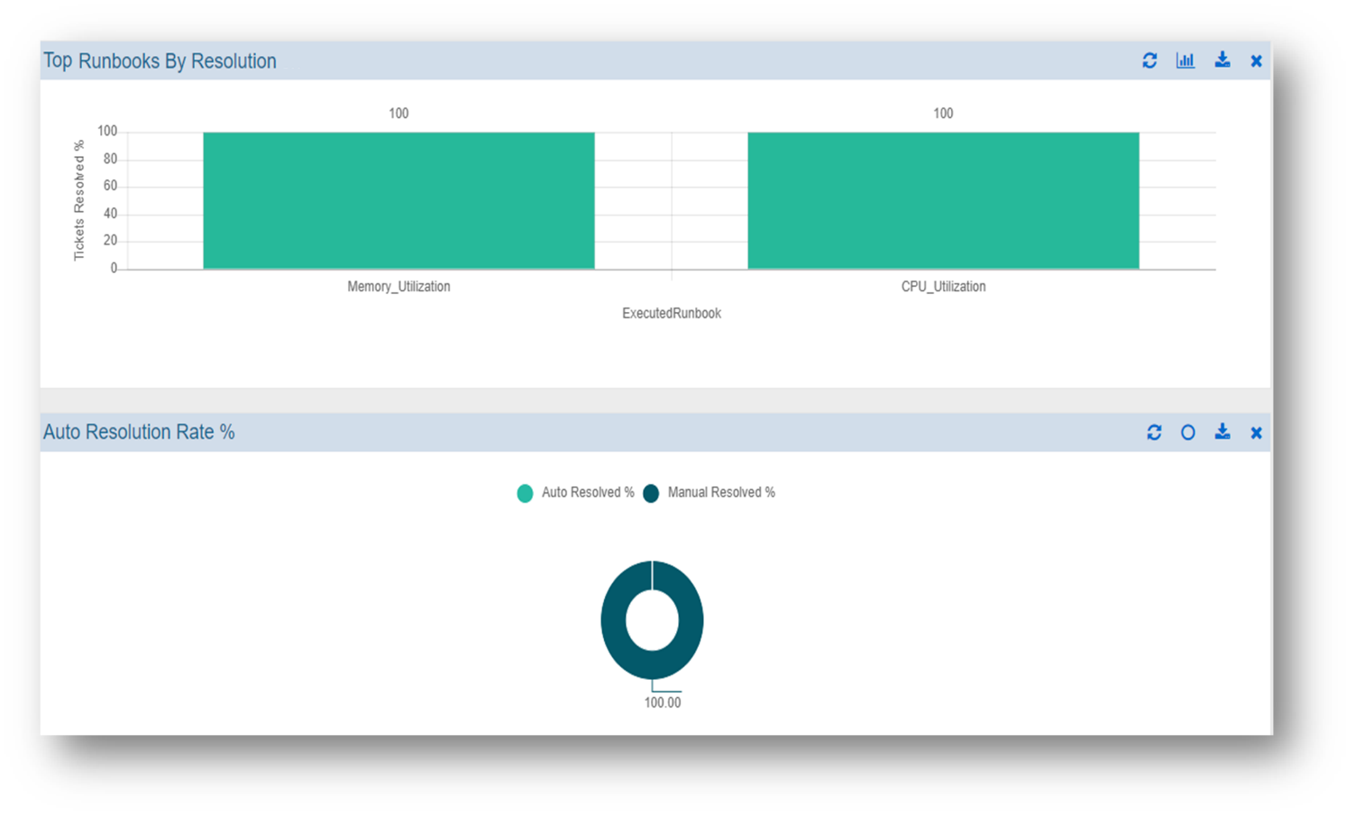
Task: Refresh the Top Runbooks By Resolution chart
Action: pyautogui.click(x=1150, y=60)
